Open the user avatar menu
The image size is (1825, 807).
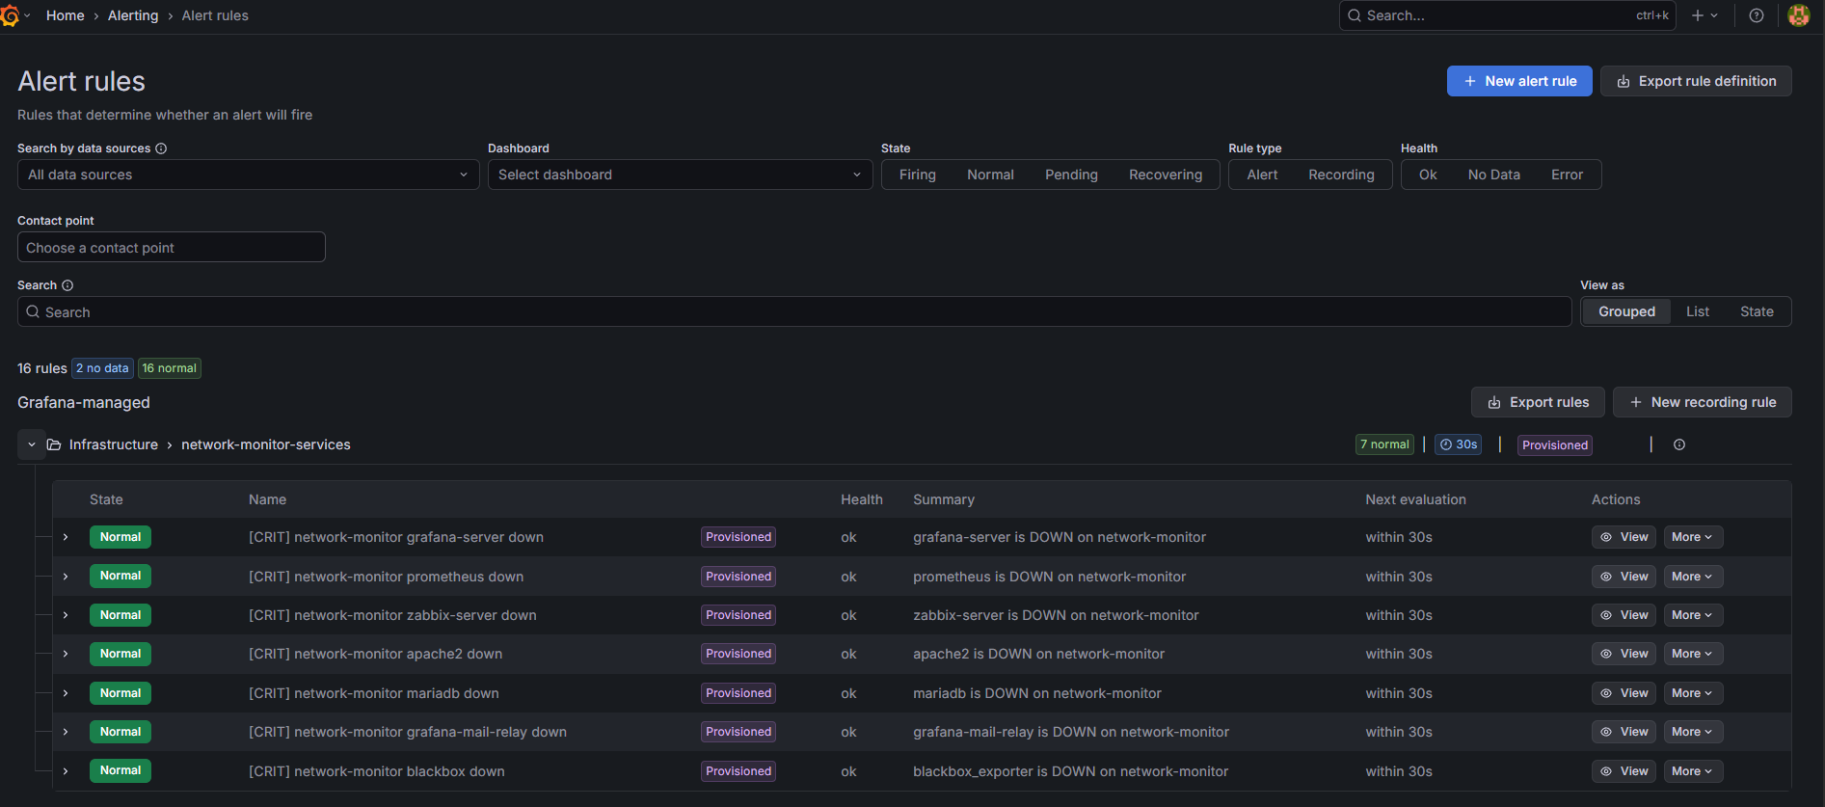click(1799, 15)
